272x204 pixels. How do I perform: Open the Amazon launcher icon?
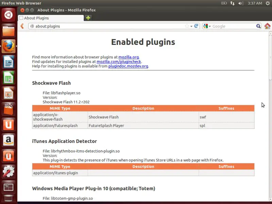[8, 140]
